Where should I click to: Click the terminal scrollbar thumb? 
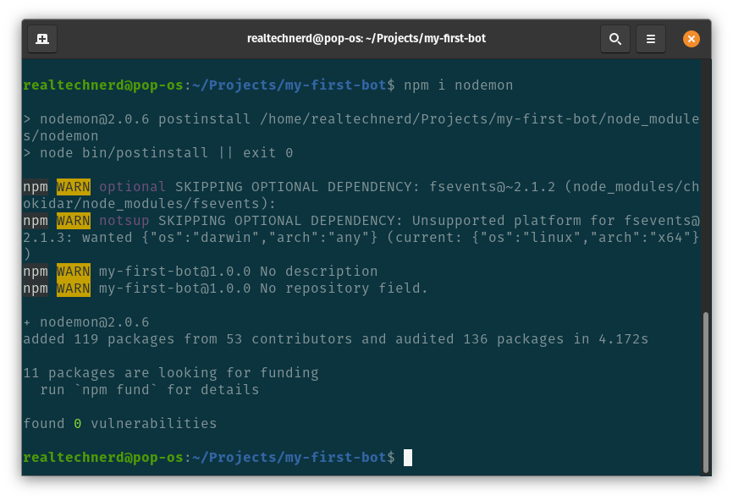(x=705, y=392)
